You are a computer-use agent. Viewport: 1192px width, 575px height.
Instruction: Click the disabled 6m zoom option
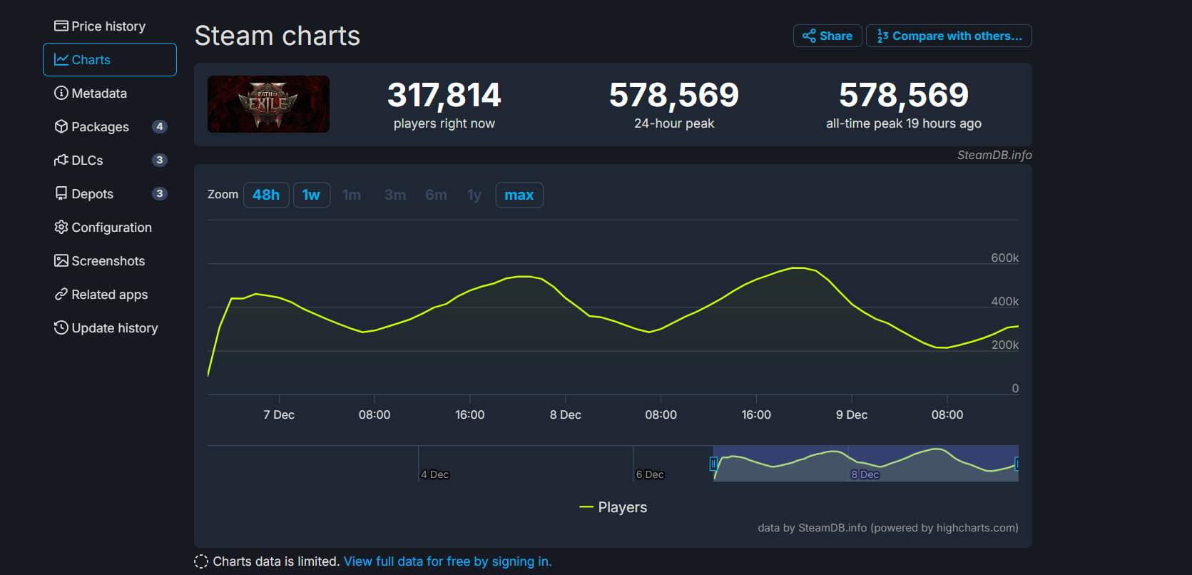point(436,195)
